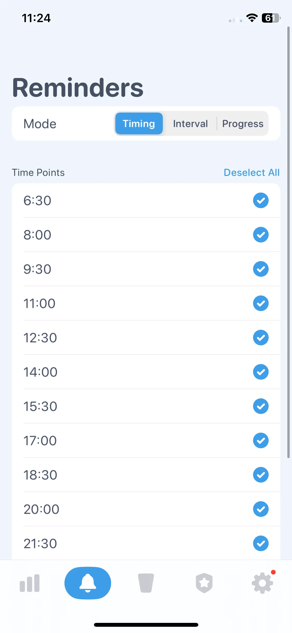The image size is (292, 633).
Task: Open the statistics bar chart tab
Action: [30, 583]
